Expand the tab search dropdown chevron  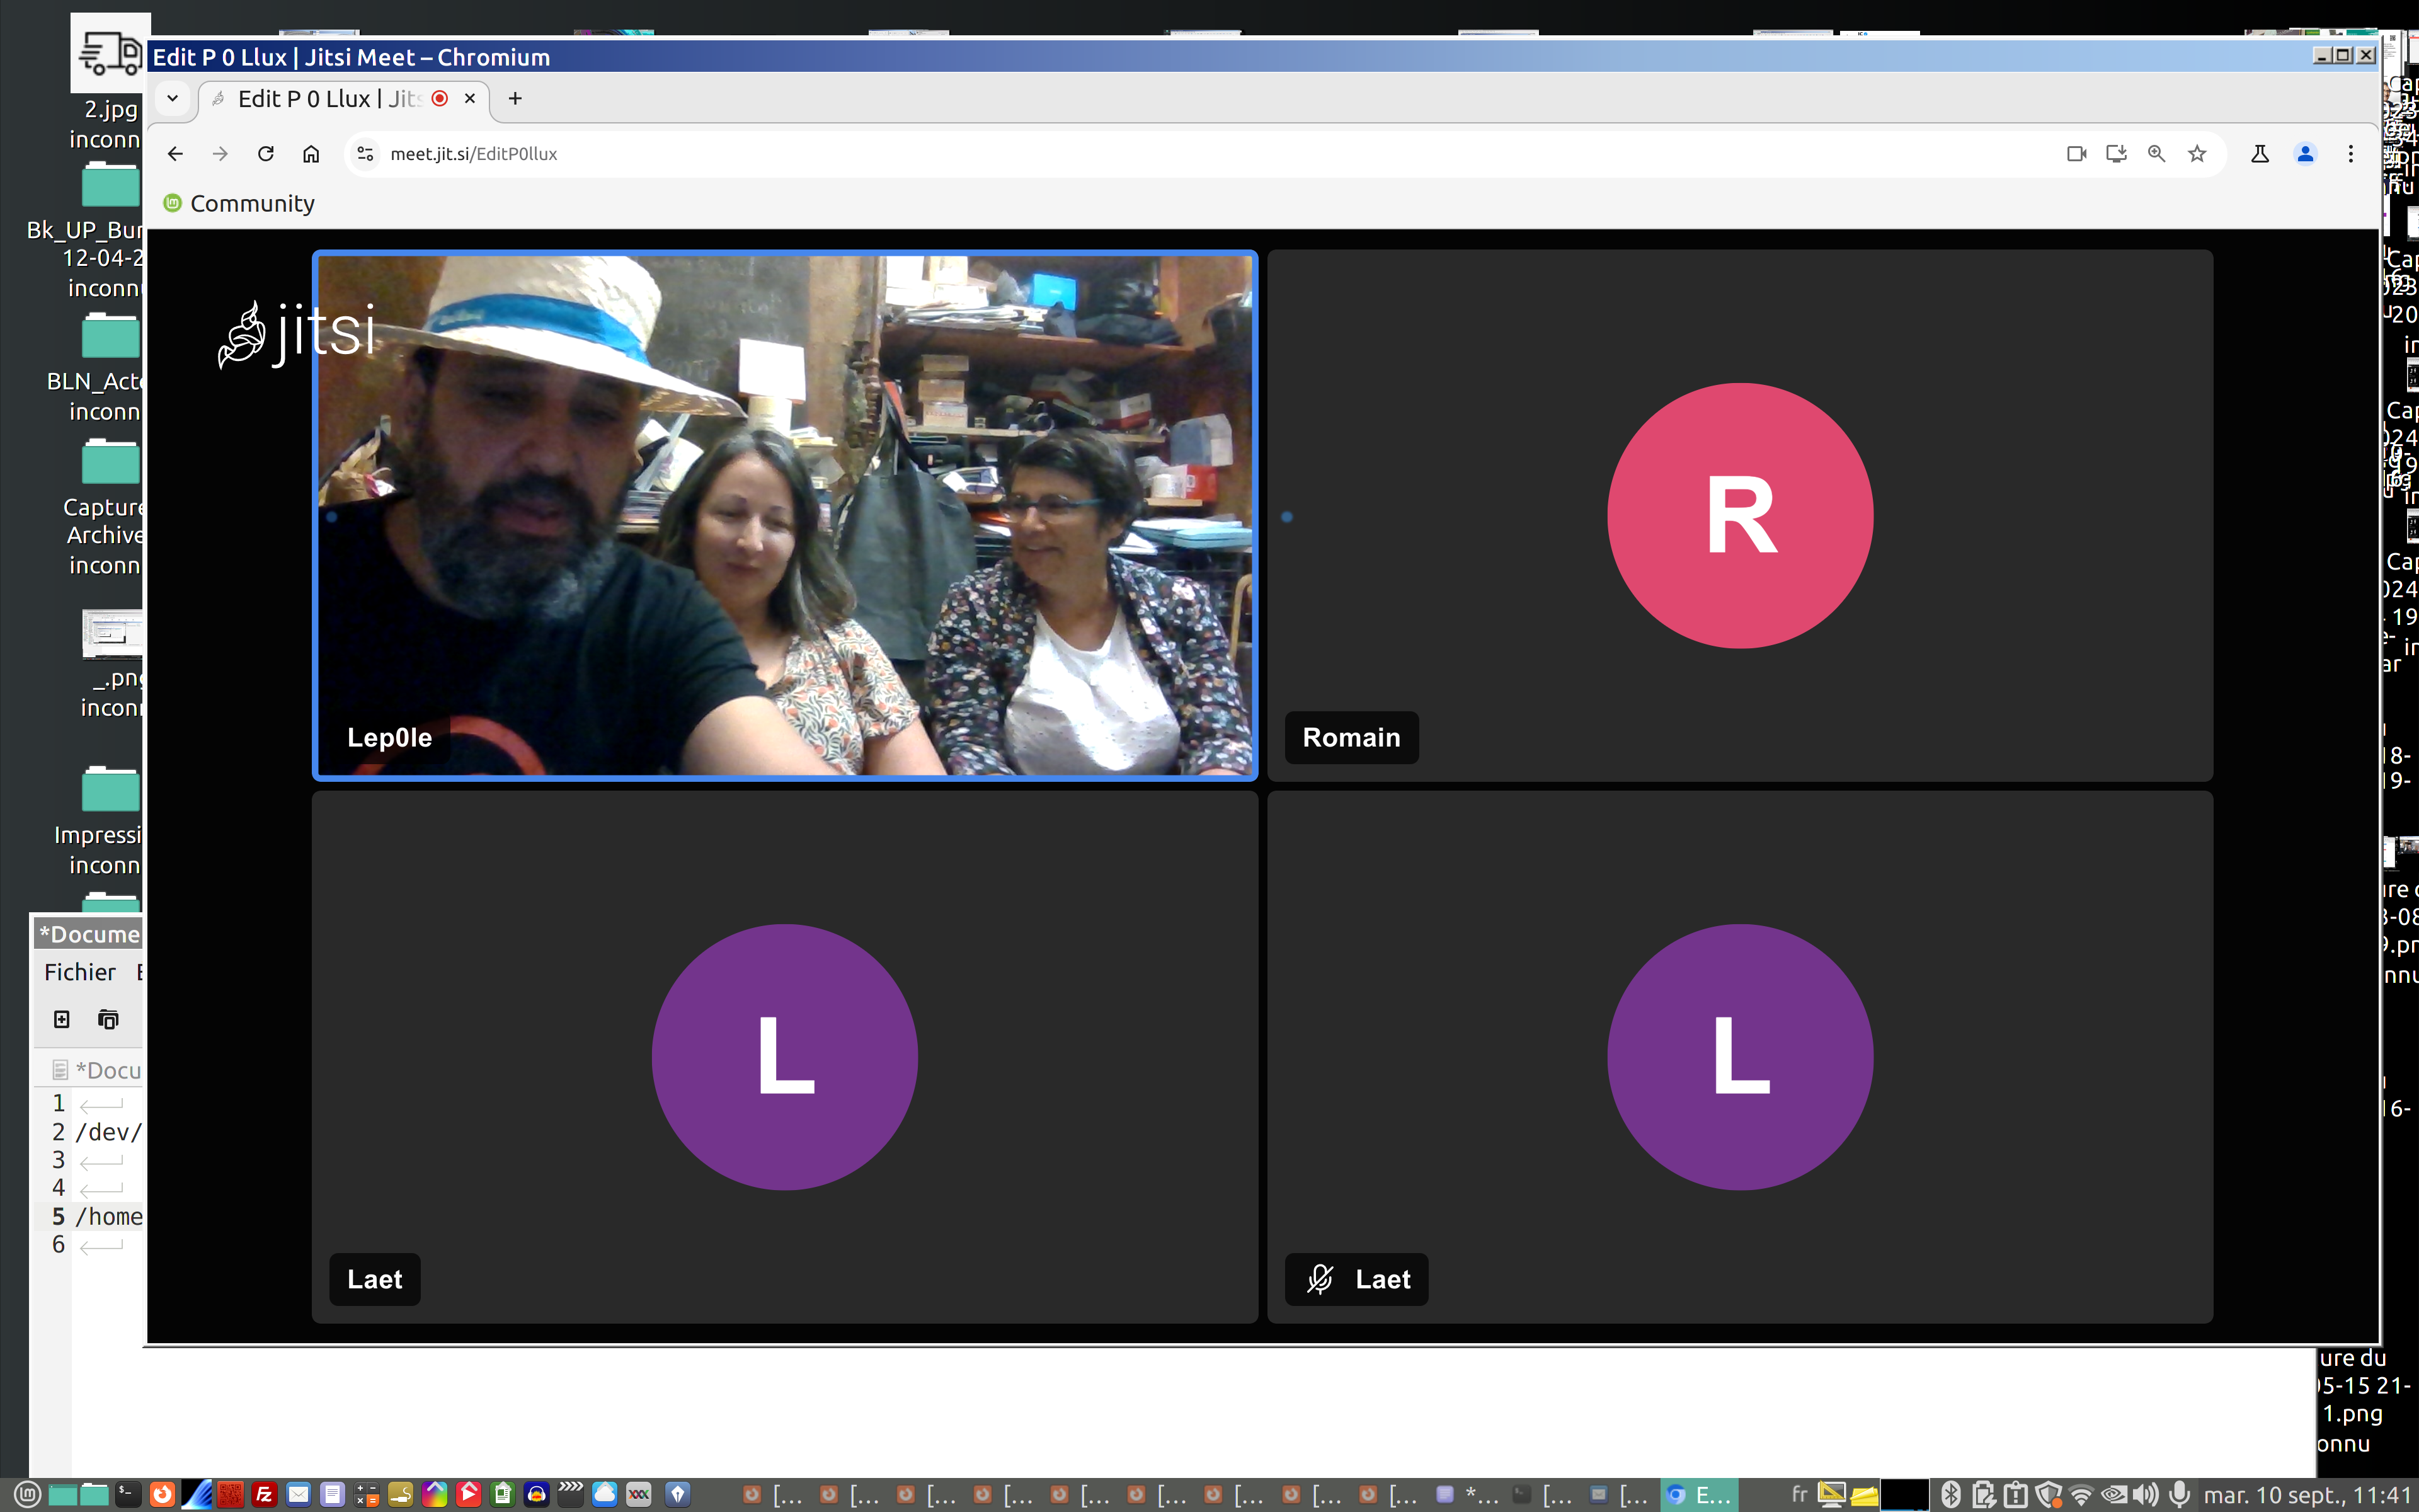click(x=173, y=99)
